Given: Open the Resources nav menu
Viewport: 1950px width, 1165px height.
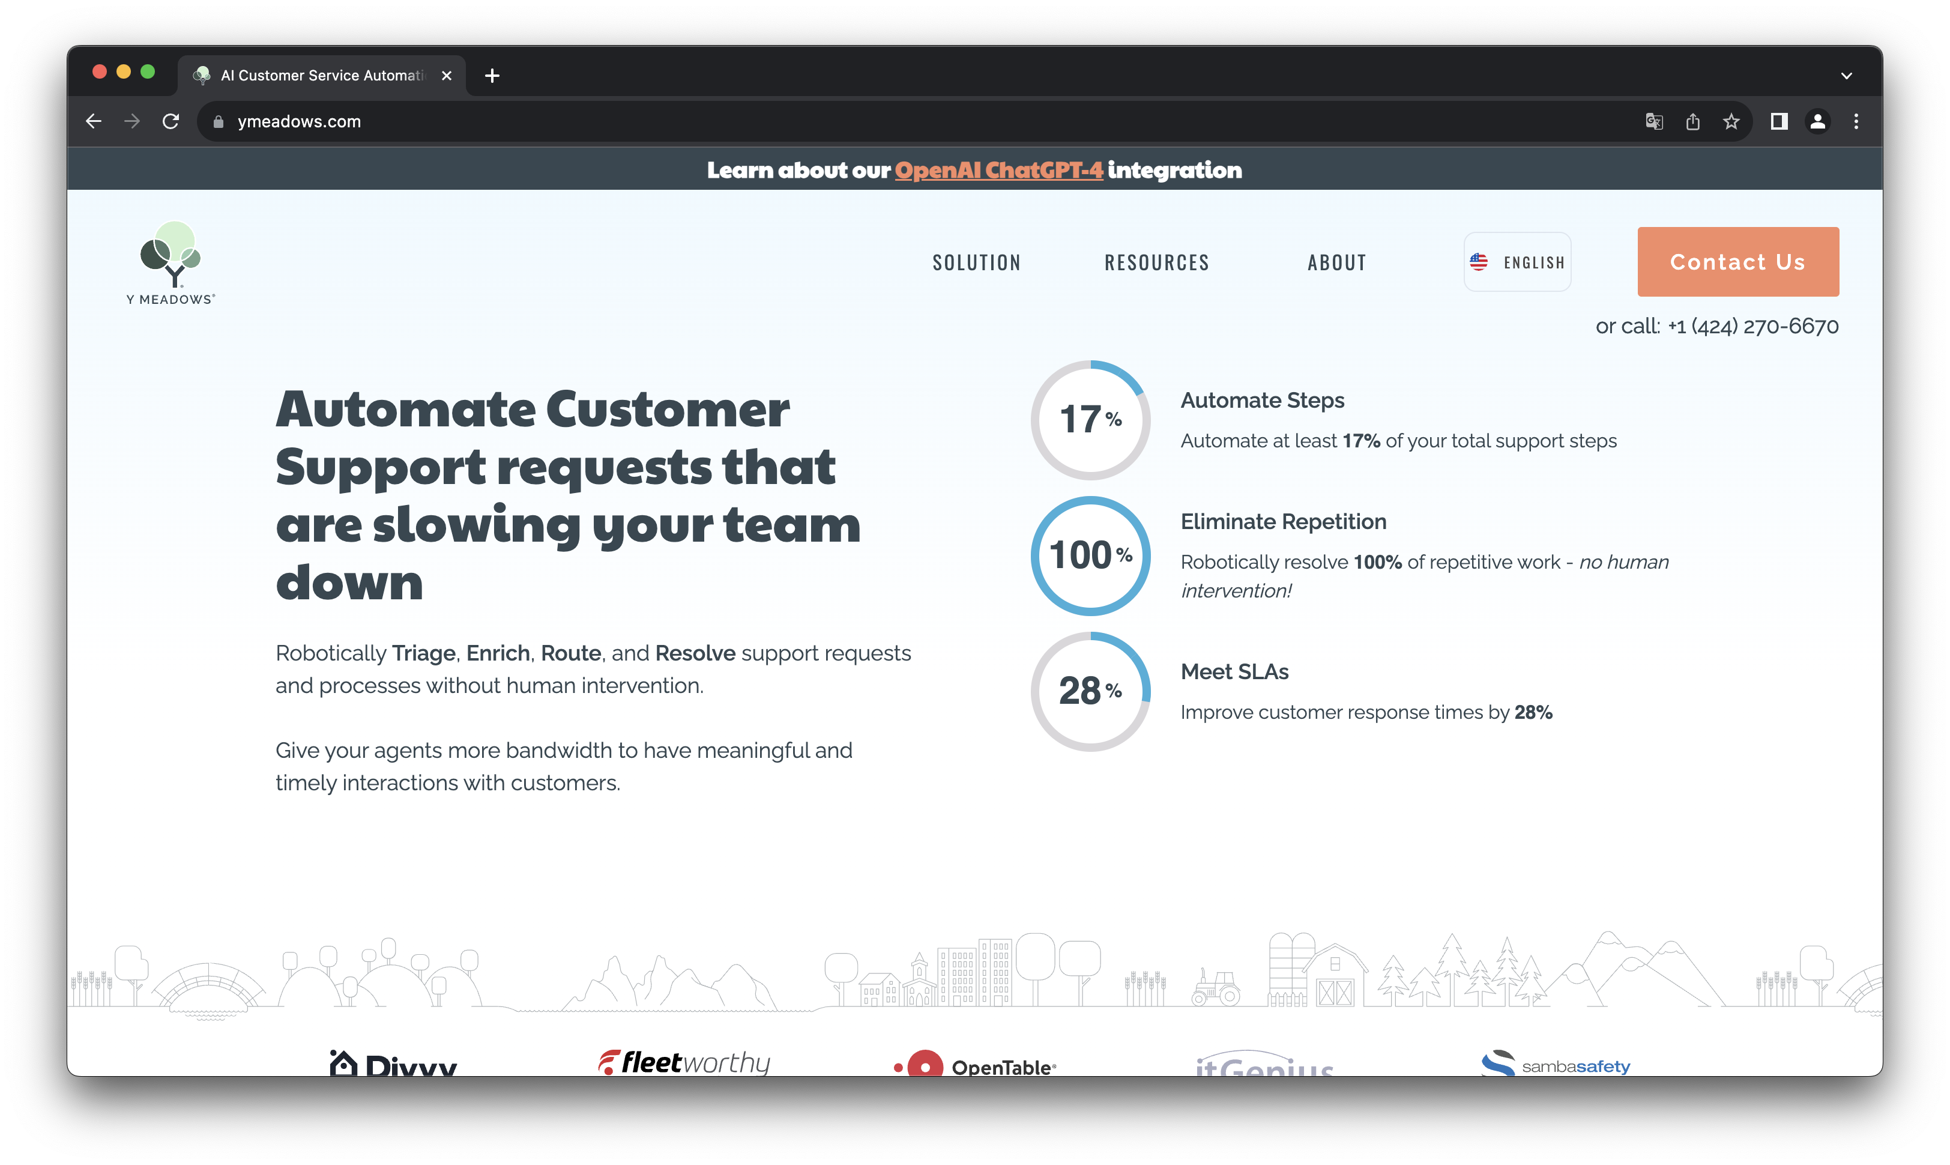Looking at the screenshot, I should tap(1157, 263).
